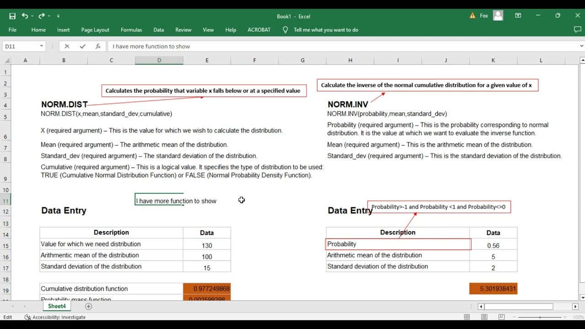Viewport: 585px width, 329px height.
Task: Select column D header
Action: (159, 60)
